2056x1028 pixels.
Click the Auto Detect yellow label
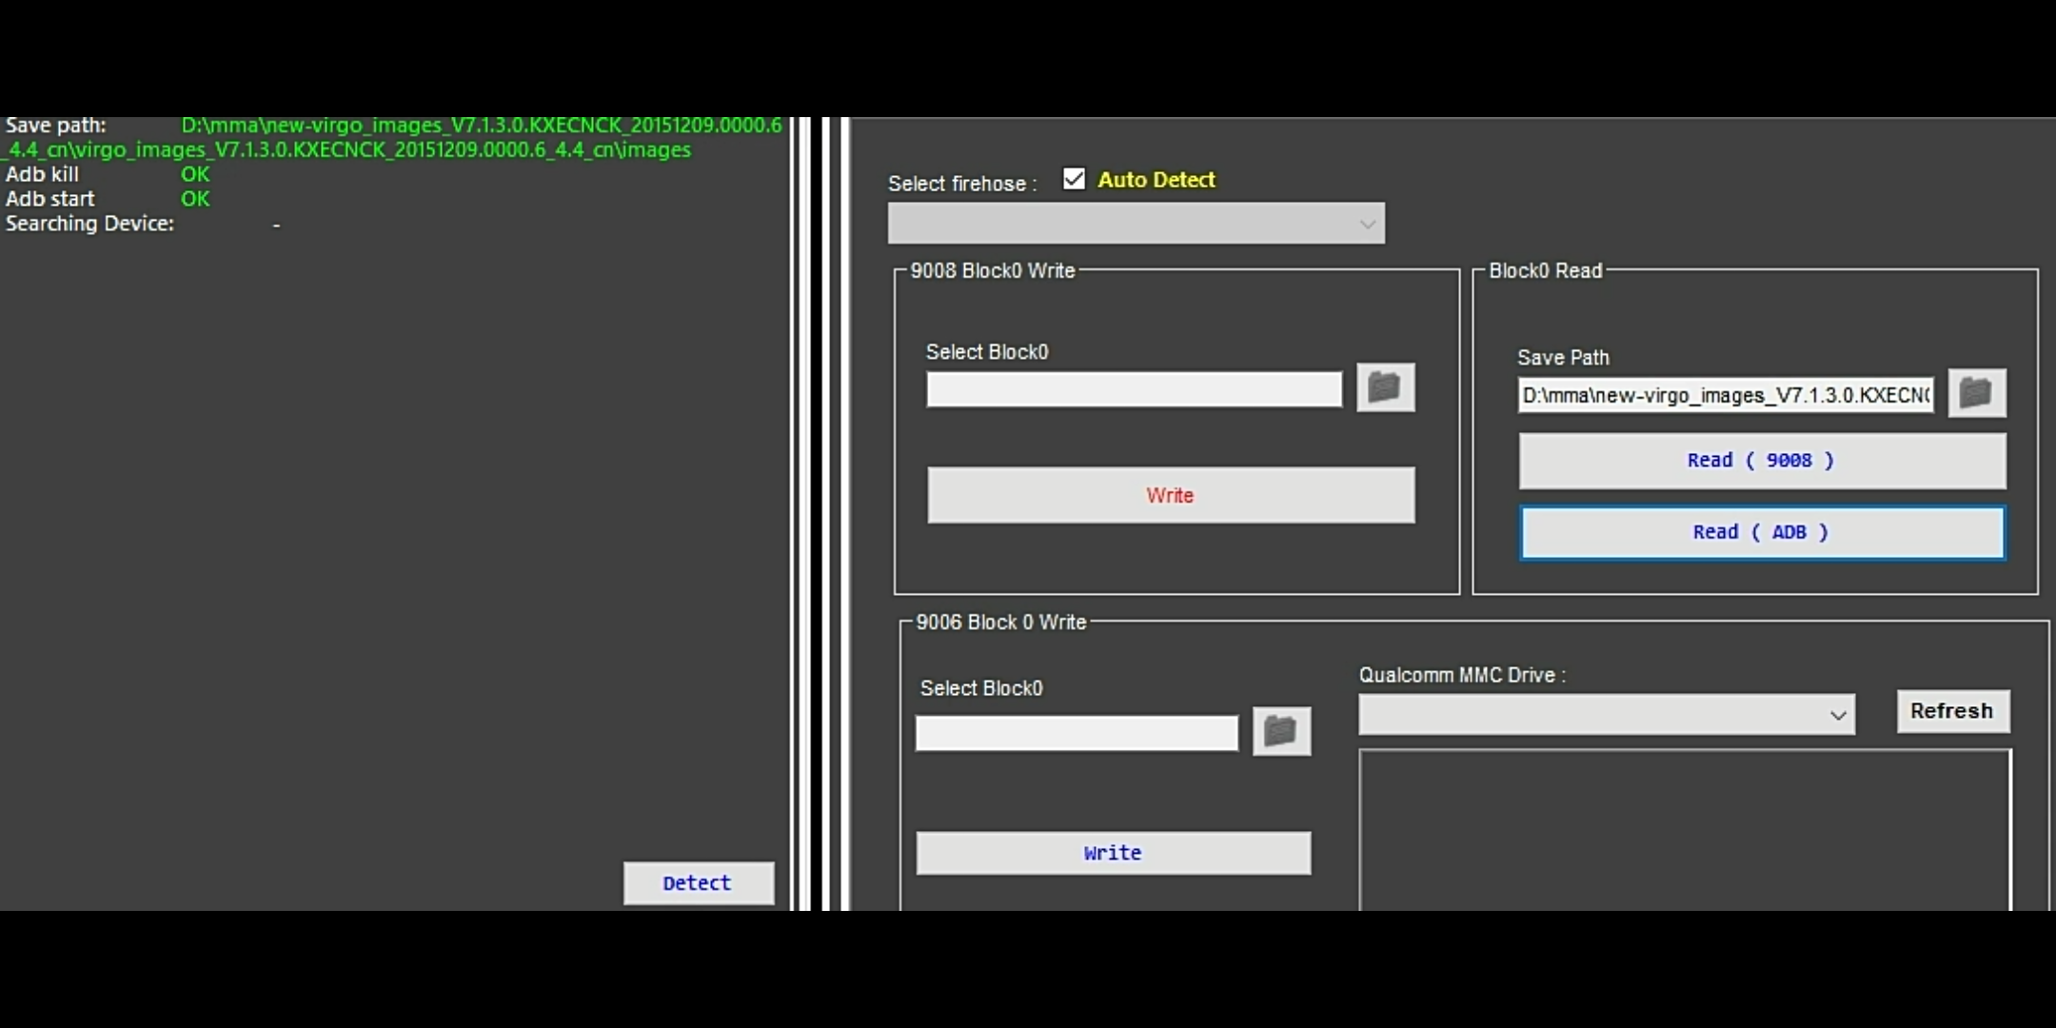(x=1156, y=180)
